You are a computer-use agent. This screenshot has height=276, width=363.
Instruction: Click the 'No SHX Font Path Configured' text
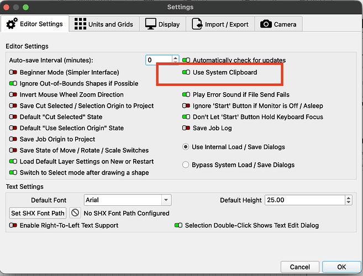(x=127, y=213)
